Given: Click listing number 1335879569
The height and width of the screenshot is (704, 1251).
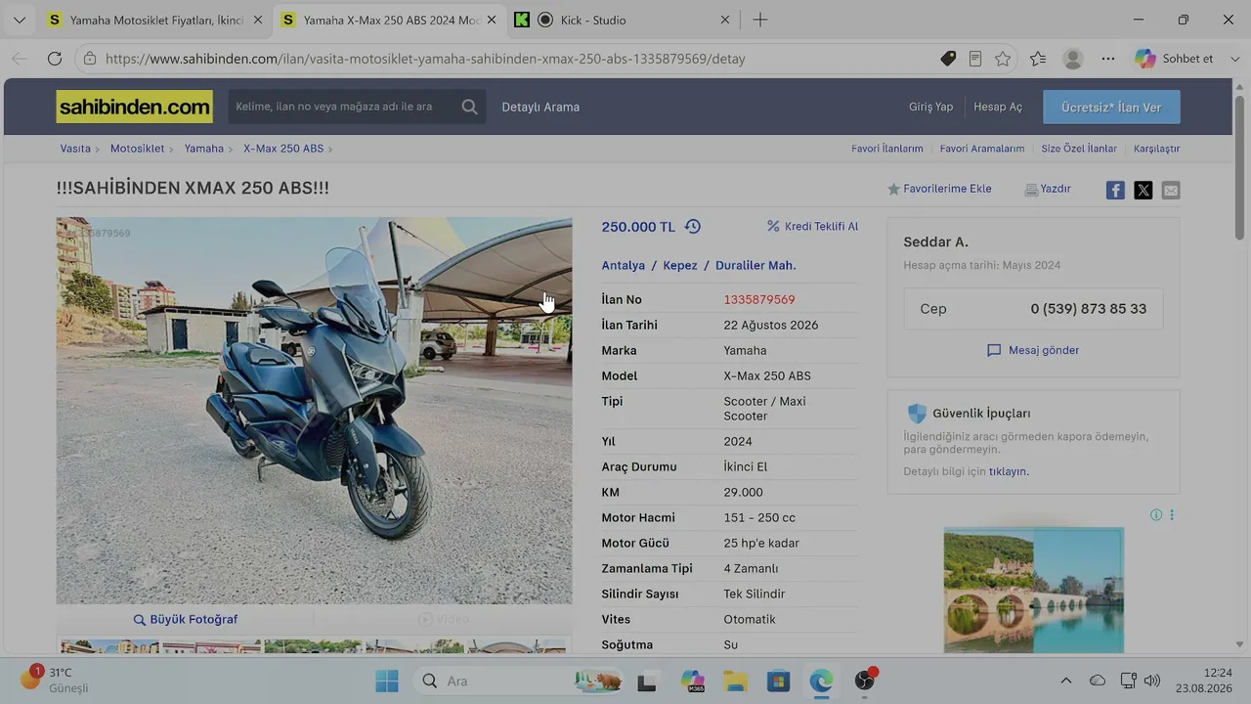Looking at the screenshot, I should pos(759,299).
